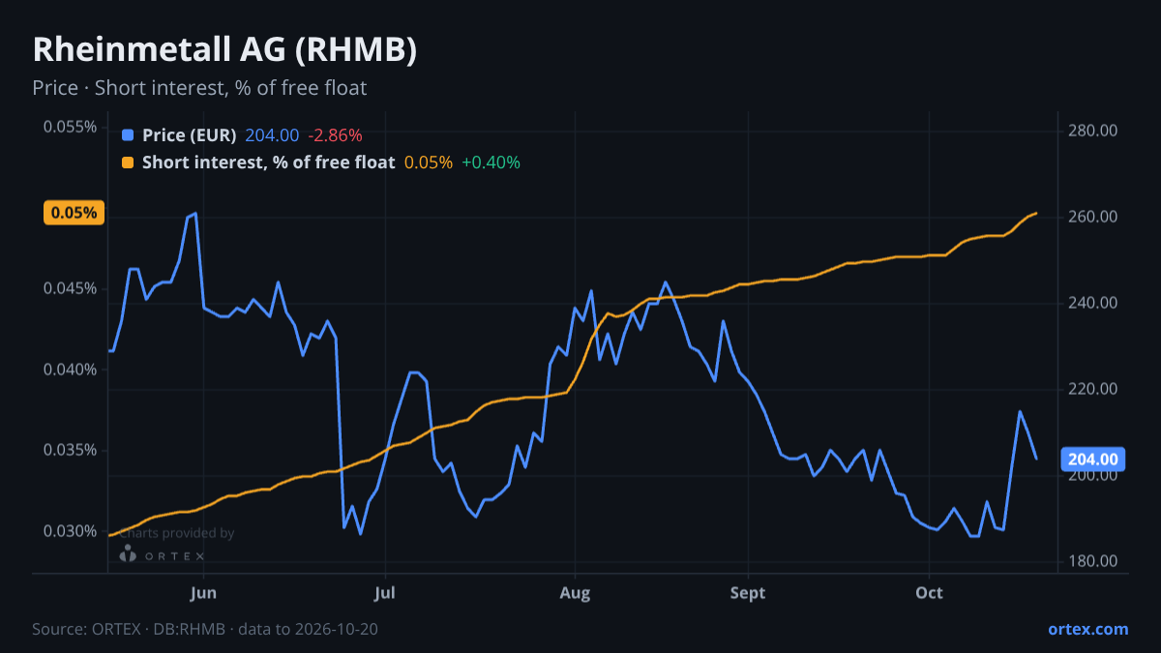The width and height of the screenshot is (1161, 653).
Task: Click the 0.040% left axis label
Action: coord(70,370)
